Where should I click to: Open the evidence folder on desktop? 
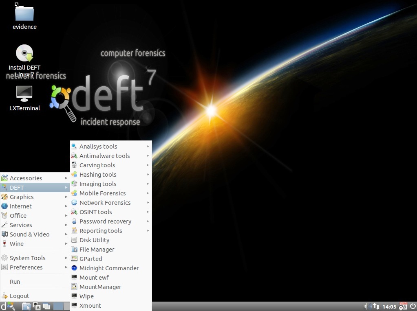click(24, 14)
